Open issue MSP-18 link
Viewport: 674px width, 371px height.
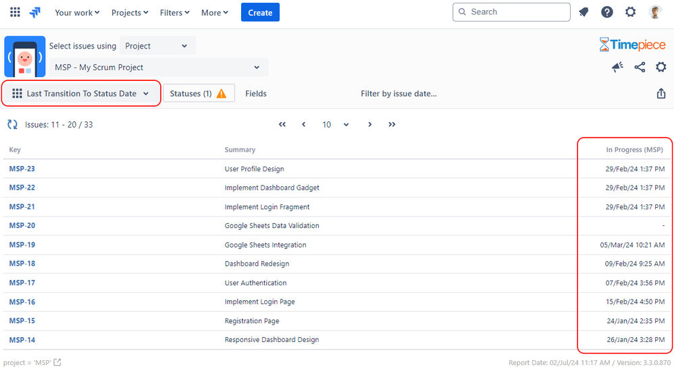pos(22,264)
